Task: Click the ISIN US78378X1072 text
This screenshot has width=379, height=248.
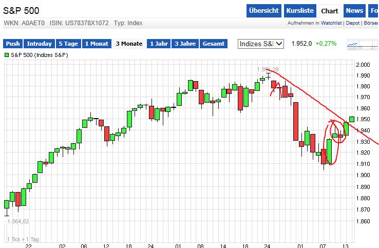Action: [x=79, y=23]
